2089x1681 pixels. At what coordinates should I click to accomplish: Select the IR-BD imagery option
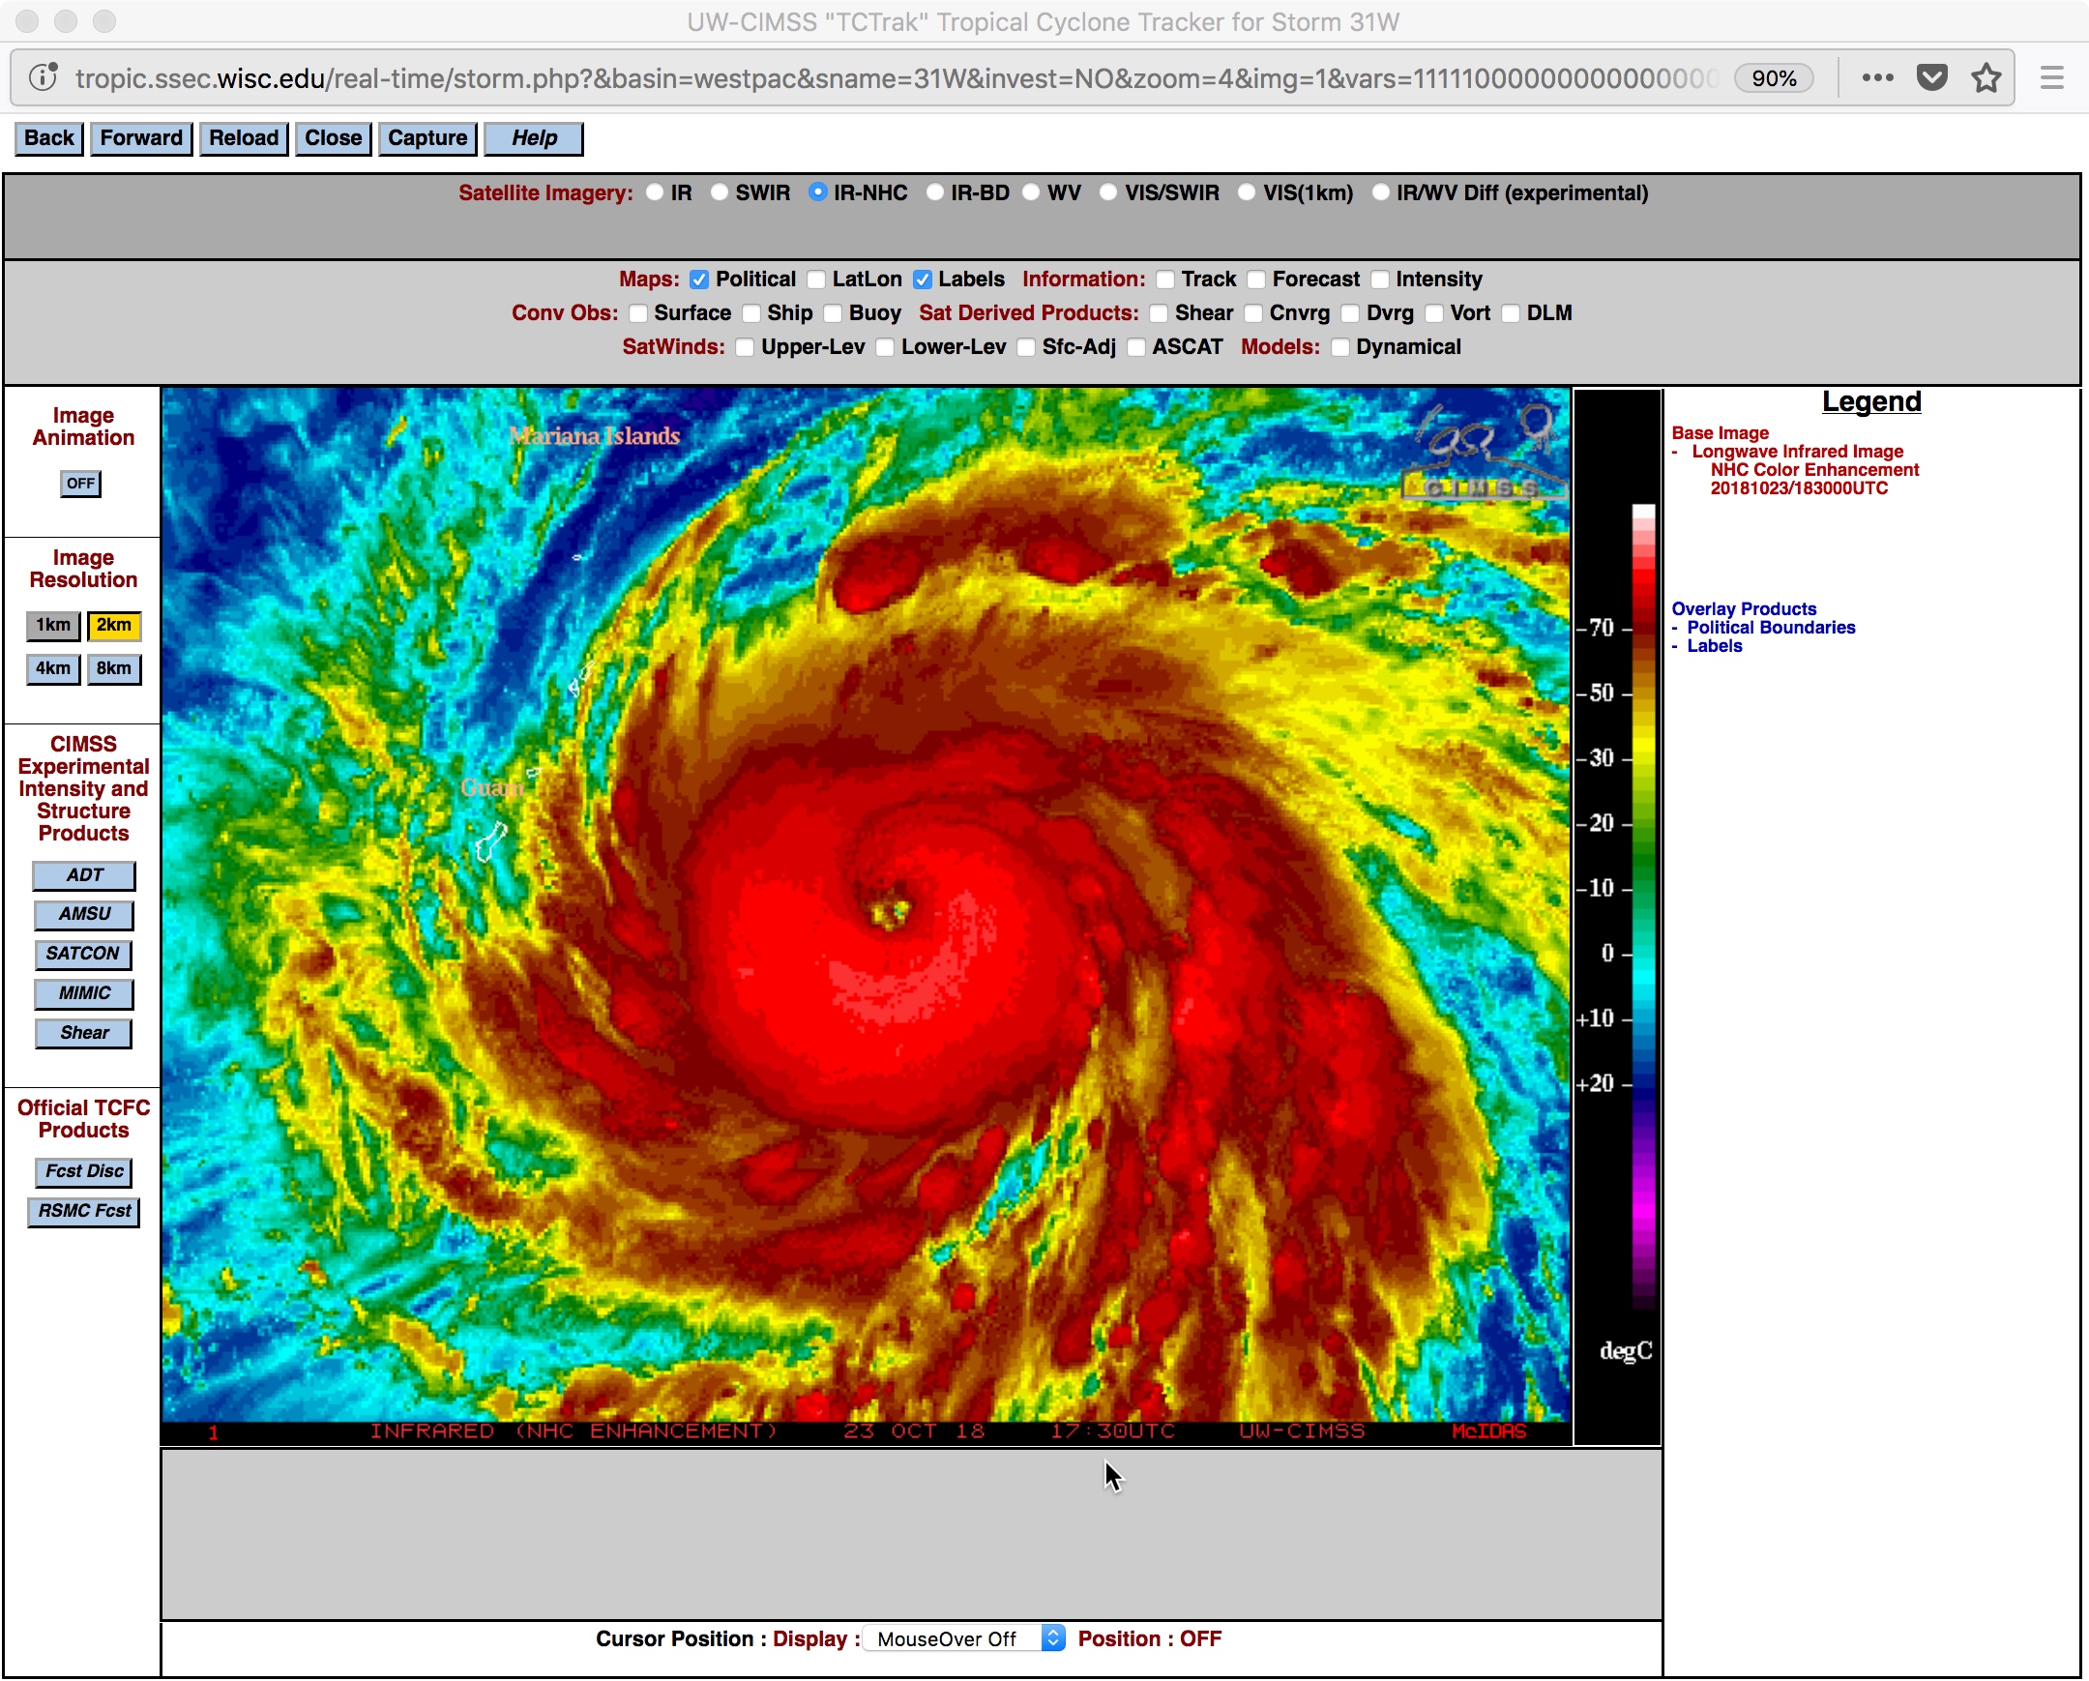tap(935, 192)
